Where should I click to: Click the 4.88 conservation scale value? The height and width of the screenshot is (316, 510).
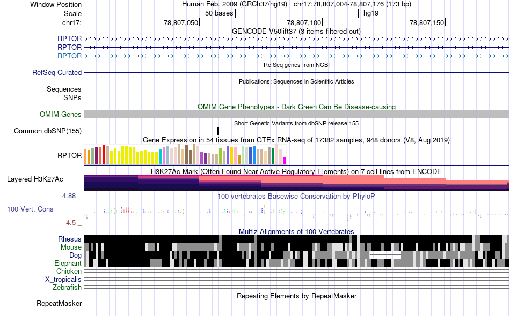(69, 196)
